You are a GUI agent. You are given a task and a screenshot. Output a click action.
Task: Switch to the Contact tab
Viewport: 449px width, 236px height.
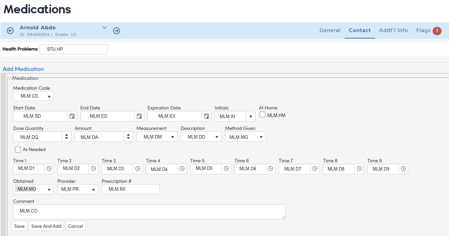(x=360, y=30)
